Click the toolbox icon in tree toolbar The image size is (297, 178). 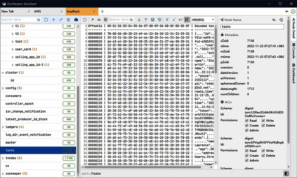tap(76, 20)
